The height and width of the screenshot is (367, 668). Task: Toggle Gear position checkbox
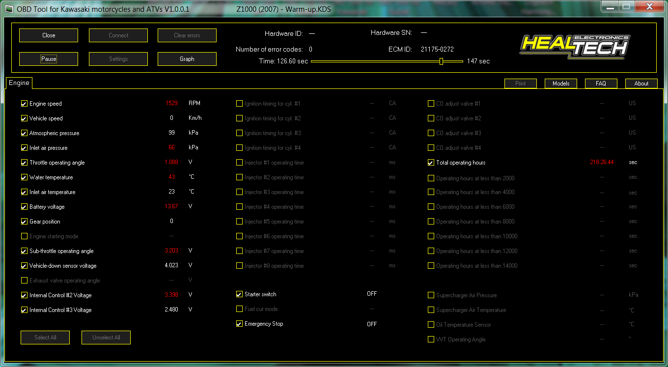click(24, 222)
